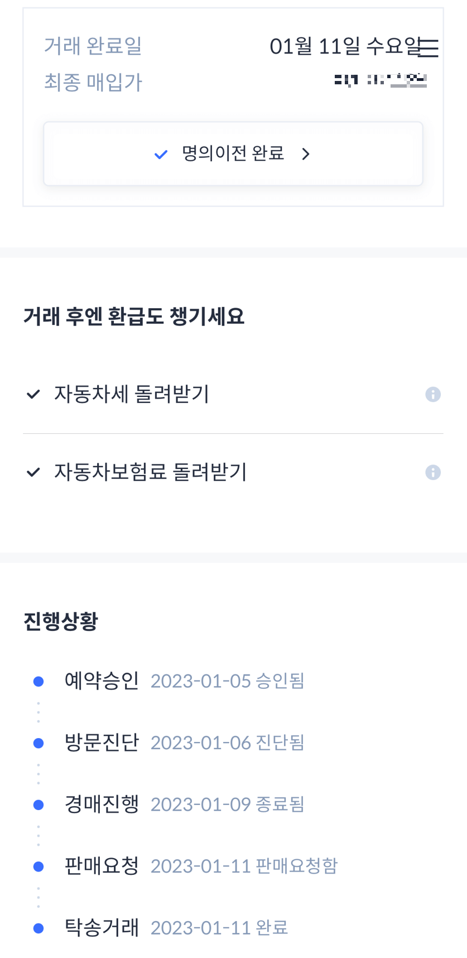This screenshot has height=958, width=467.
Task: Toggle the 자동차세 돌려받기 checkmark
Action: coord(32,394)
